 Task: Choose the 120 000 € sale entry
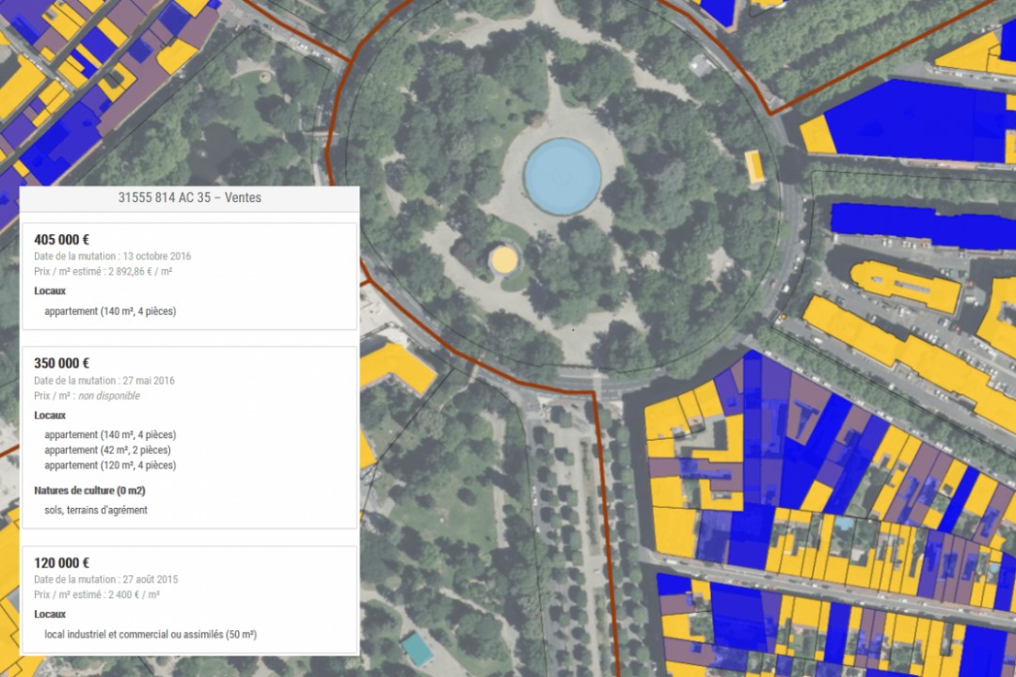point(62,563)
